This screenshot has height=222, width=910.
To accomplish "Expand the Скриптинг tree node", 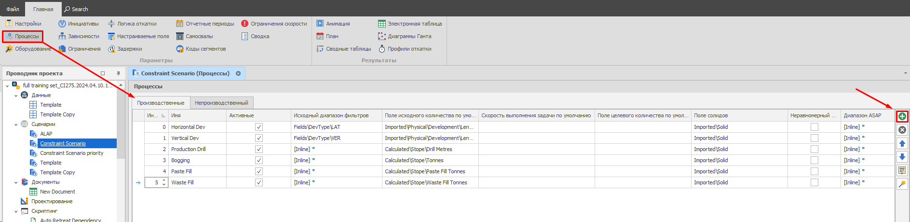I will pyautogui.click(x=16, y=211).
